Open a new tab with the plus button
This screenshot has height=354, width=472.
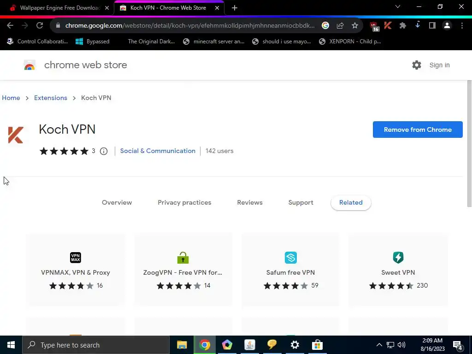[235, 8]
